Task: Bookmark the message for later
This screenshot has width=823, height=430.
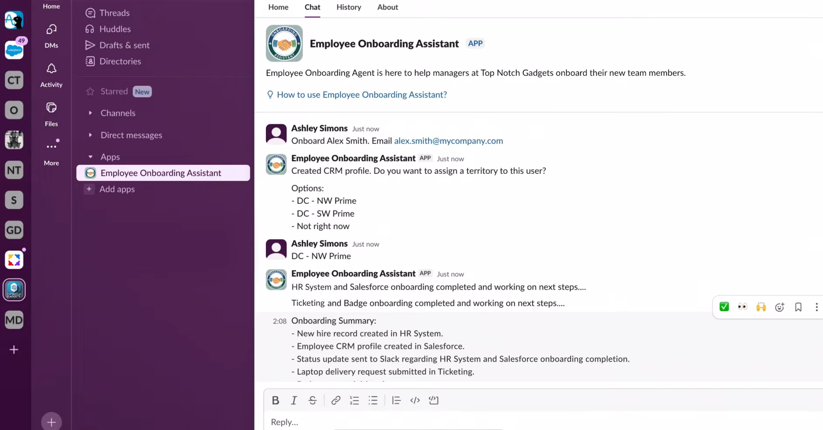Action: coord(798,307)
